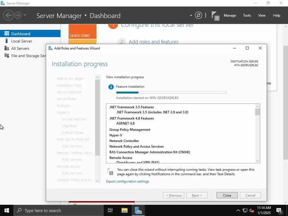Select Dashboard in the left navigation pane

pyautogui.click(x=30, y=34)
